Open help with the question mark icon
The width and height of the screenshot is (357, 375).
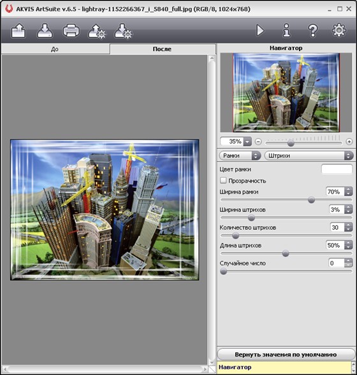pyautogui.click(x=313, y=31)
